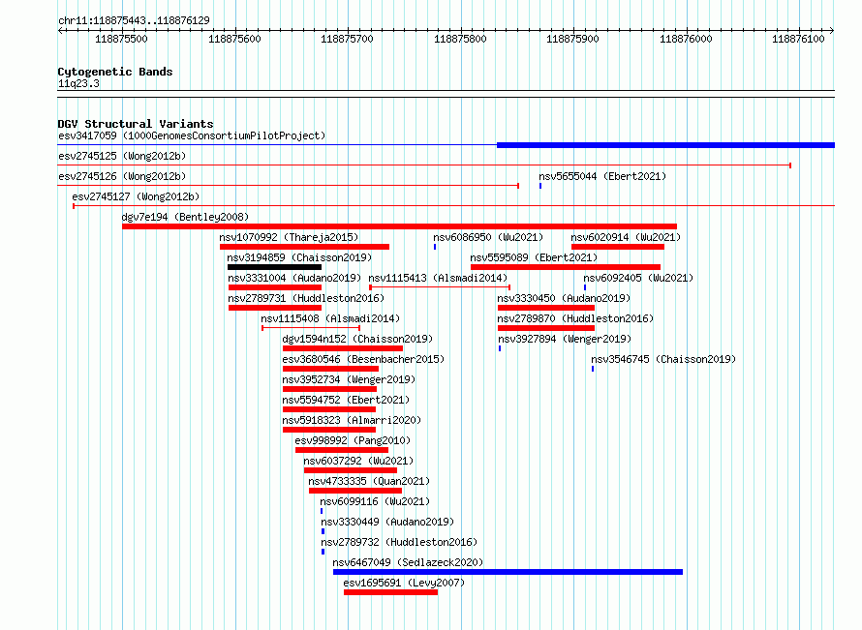Click nsv3927894 (Wenger2019) label

click(565, 339)
